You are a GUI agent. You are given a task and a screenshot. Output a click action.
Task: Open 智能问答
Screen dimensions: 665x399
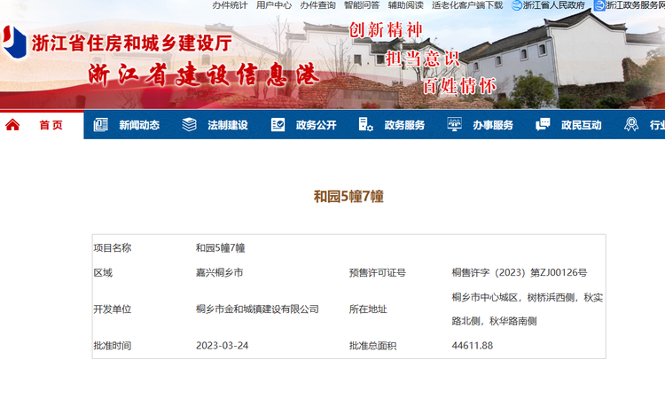pos(362,5)
